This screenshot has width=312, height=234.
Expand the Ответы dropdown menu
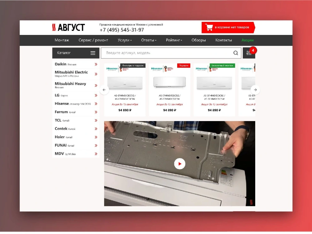[149, 40]
